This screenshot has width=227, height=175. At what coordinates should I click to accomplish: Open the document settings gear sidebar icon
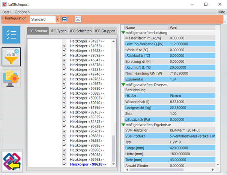click(11, 79)
